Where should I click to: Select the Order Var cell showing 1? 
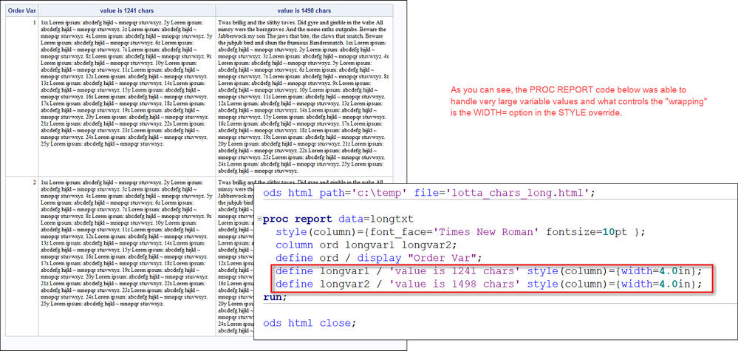(22, 96)
